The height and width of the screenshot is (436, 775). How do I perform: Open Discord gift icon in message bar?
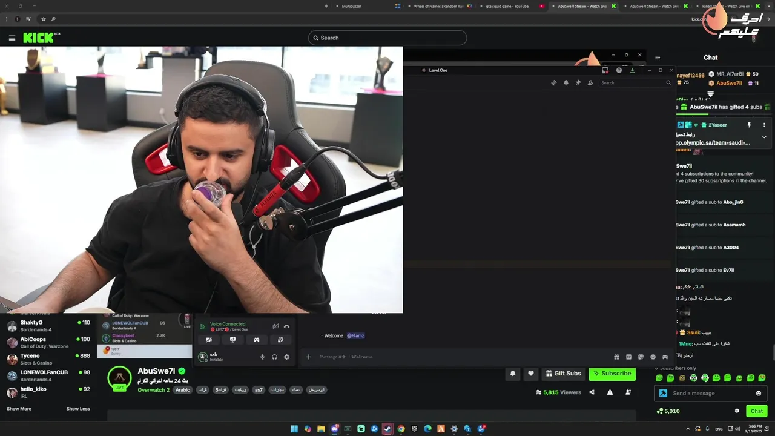(616, 357)
